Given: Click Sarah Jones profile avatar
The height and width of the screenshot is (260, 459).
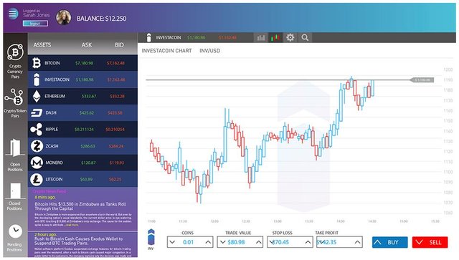Looking at the screenshot, I should coord(64,17).
